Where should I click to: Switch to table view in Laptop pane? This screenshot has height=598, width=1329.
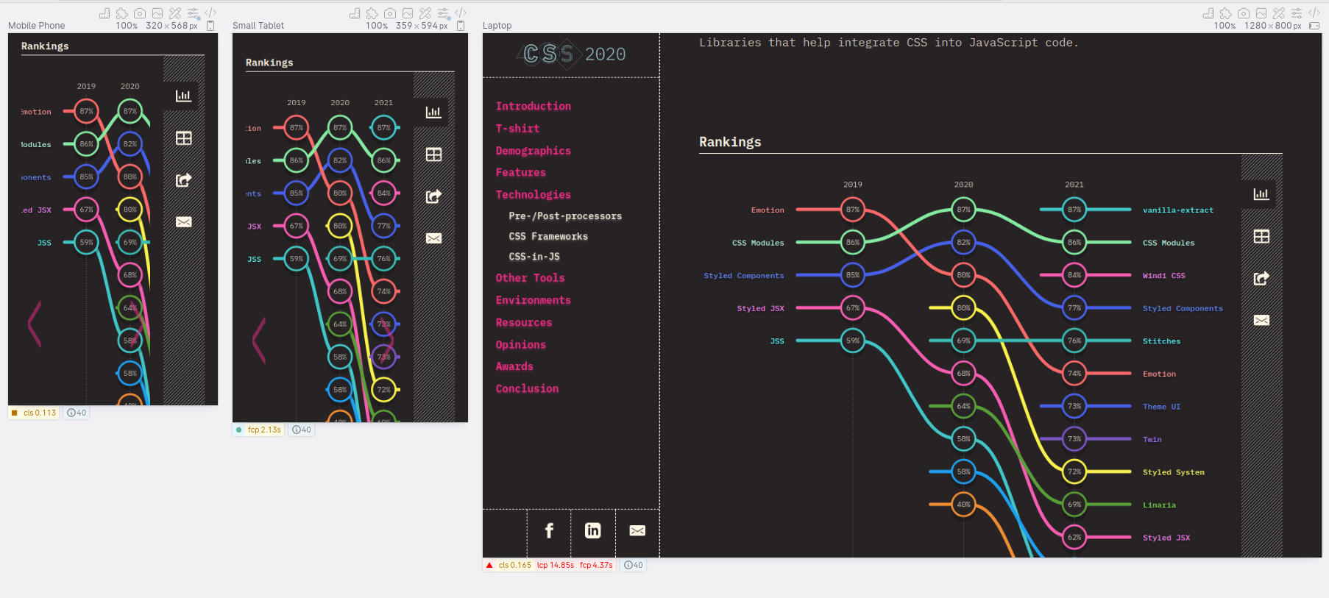tap(1261, 236)
